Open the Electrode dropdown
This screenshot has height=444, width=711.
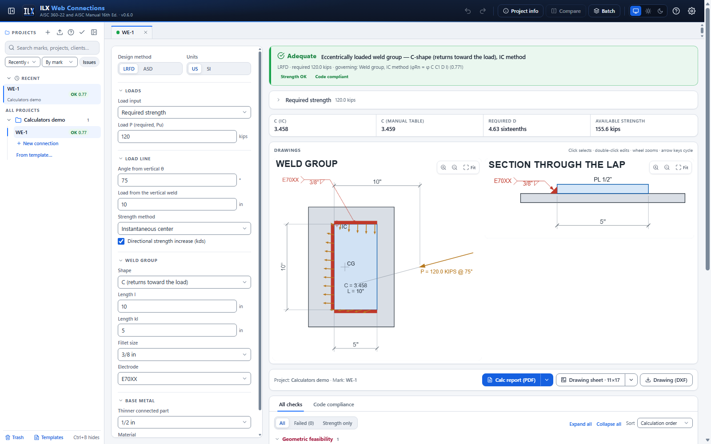point(184,379)
